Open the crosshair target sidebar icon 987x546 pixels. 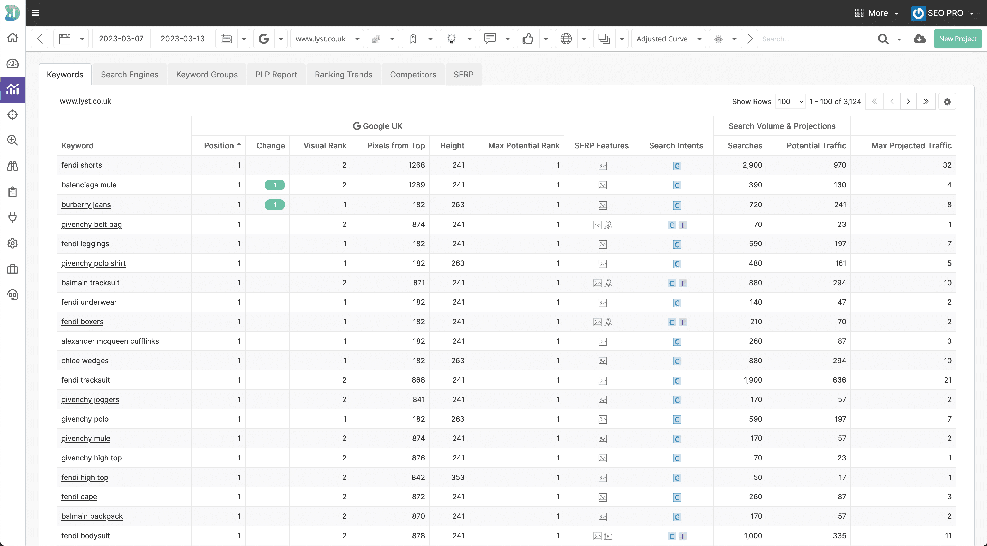[x=13, y=115]
